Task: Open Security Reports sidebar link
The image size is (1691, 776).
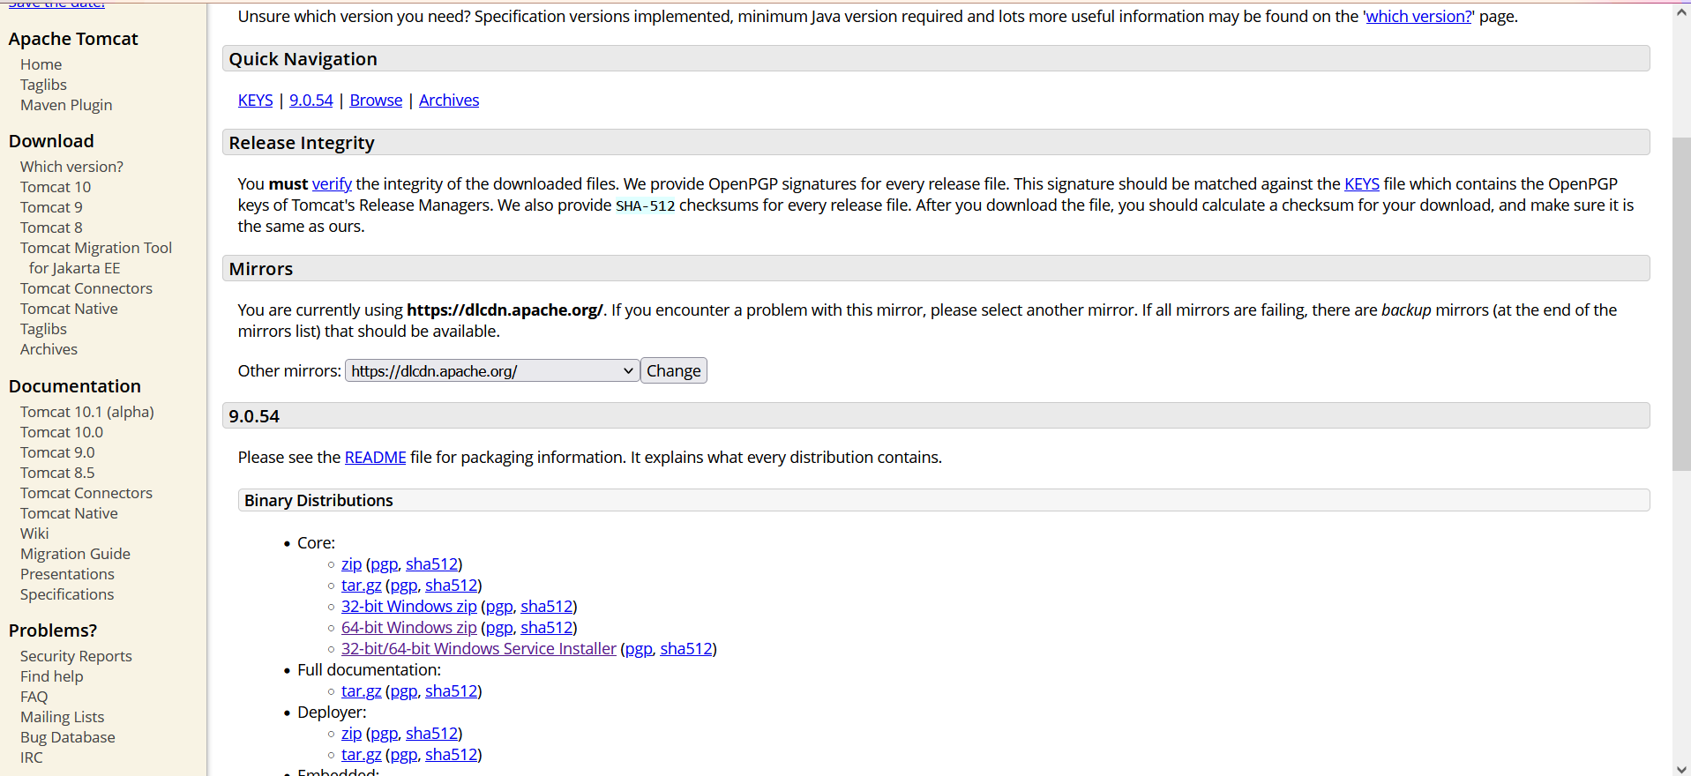Action: tap(76, 656)
